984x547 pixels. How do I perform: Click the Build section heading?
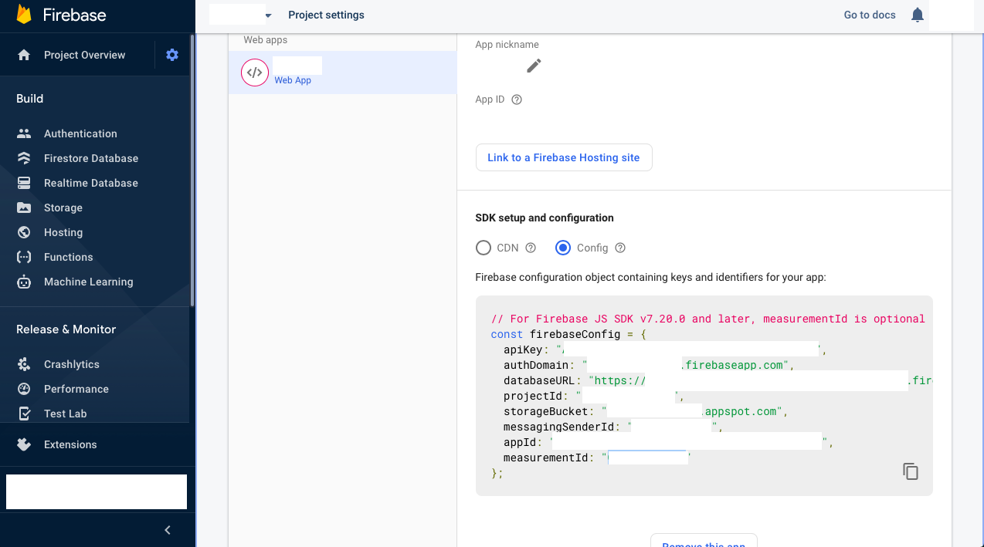pyautogui.click(x=30, y=99)
